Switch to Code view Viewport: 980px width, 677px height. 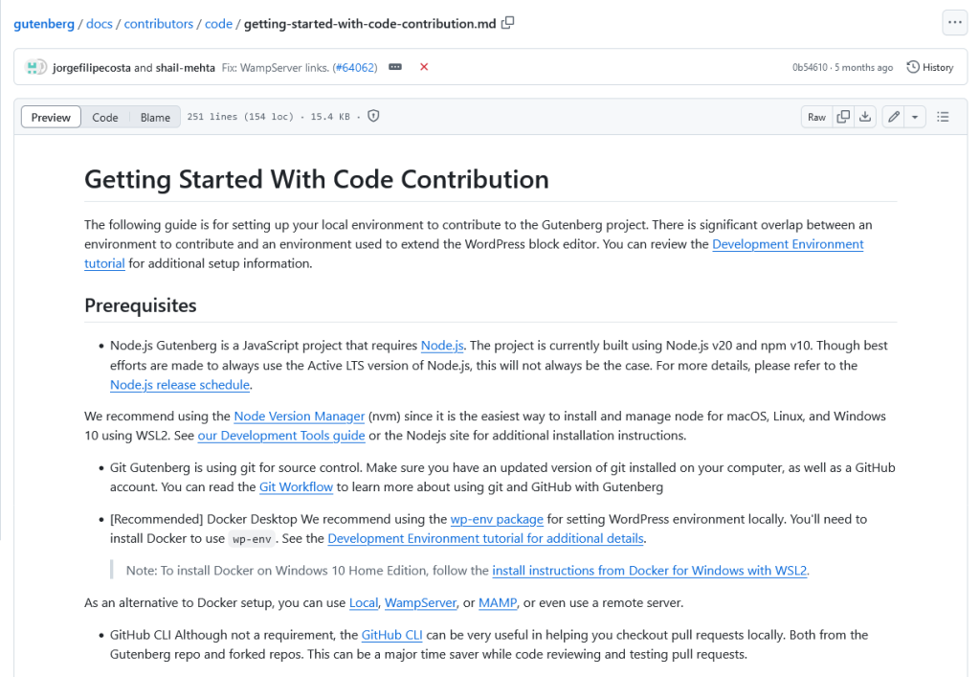[x=105, y=117]
